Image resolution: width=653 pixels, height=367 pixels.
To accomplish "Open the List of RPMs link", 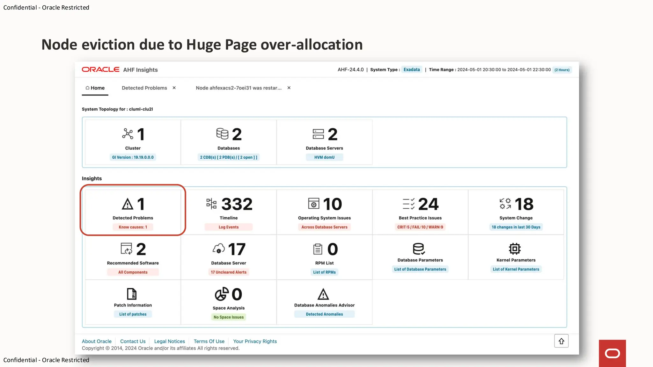I will point(324,272).
